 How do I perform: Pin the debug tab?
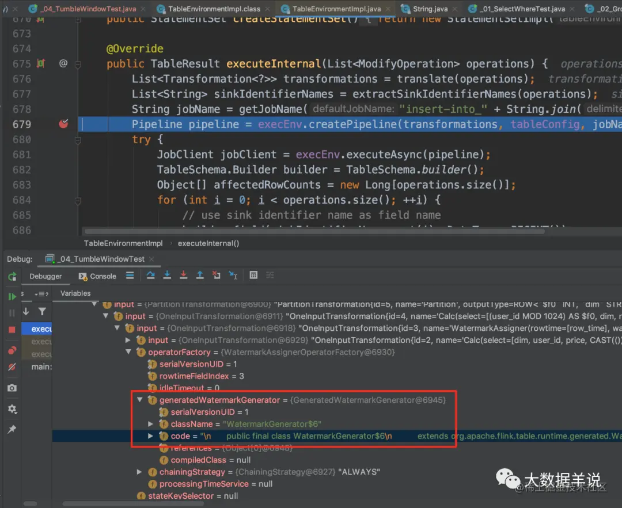point(12,429)
